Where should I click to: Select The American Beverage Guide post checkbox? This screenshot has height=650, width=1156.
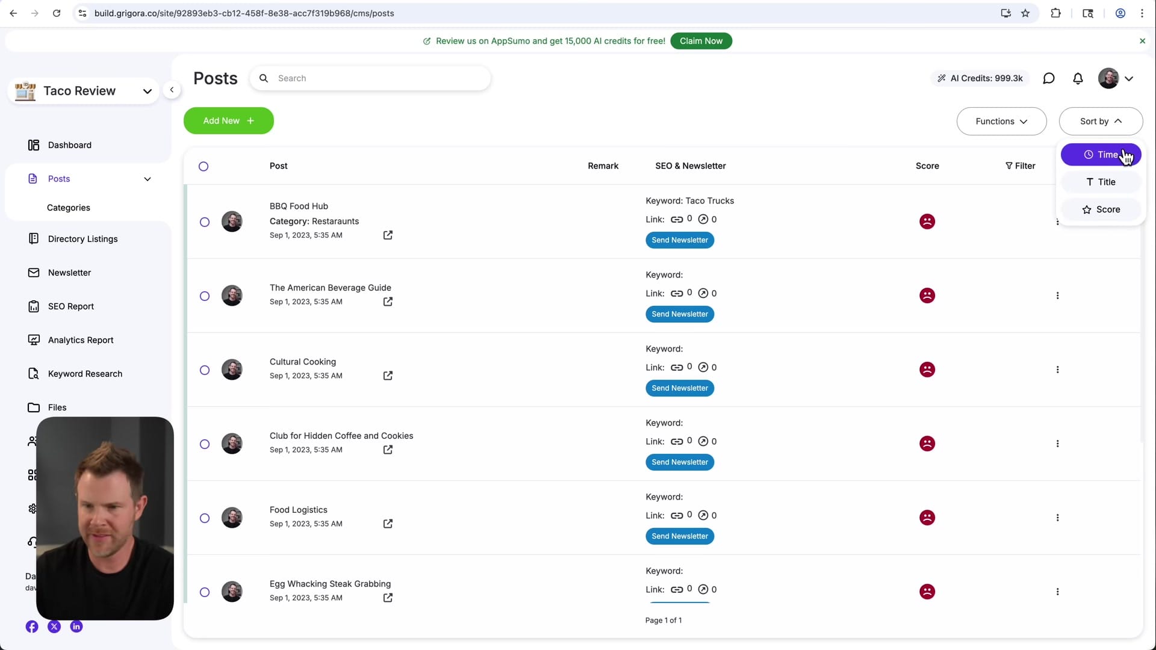click(205, 296)
